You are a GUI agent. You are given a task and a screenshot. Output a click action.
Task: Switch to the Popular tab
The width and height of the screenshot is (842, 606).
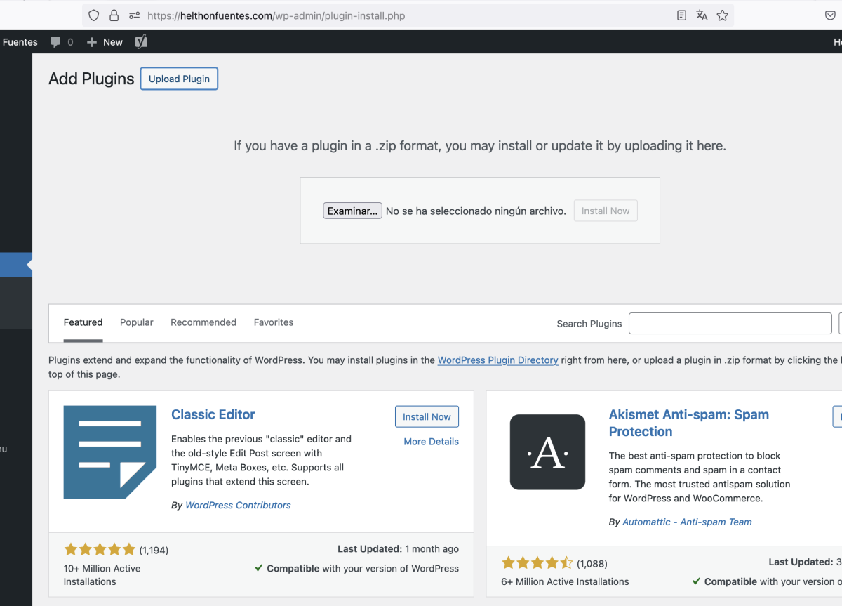point(136,322)
